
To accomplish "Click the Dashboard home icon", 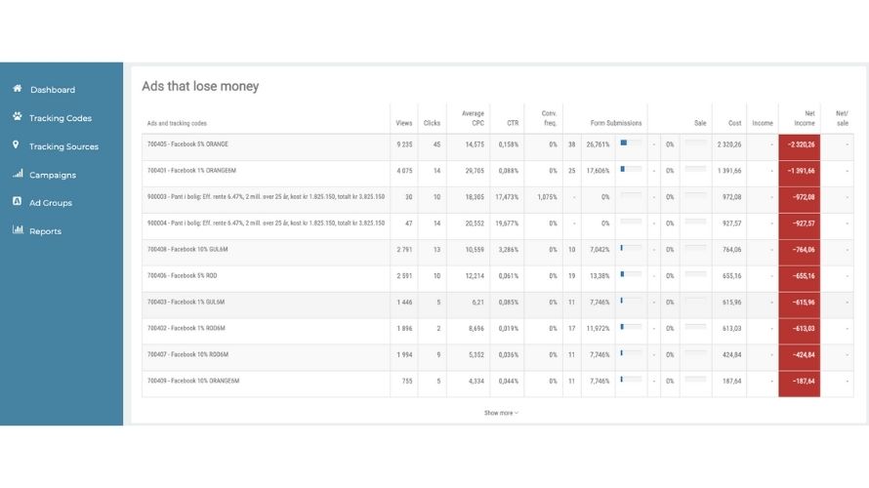I will point(18,89).
